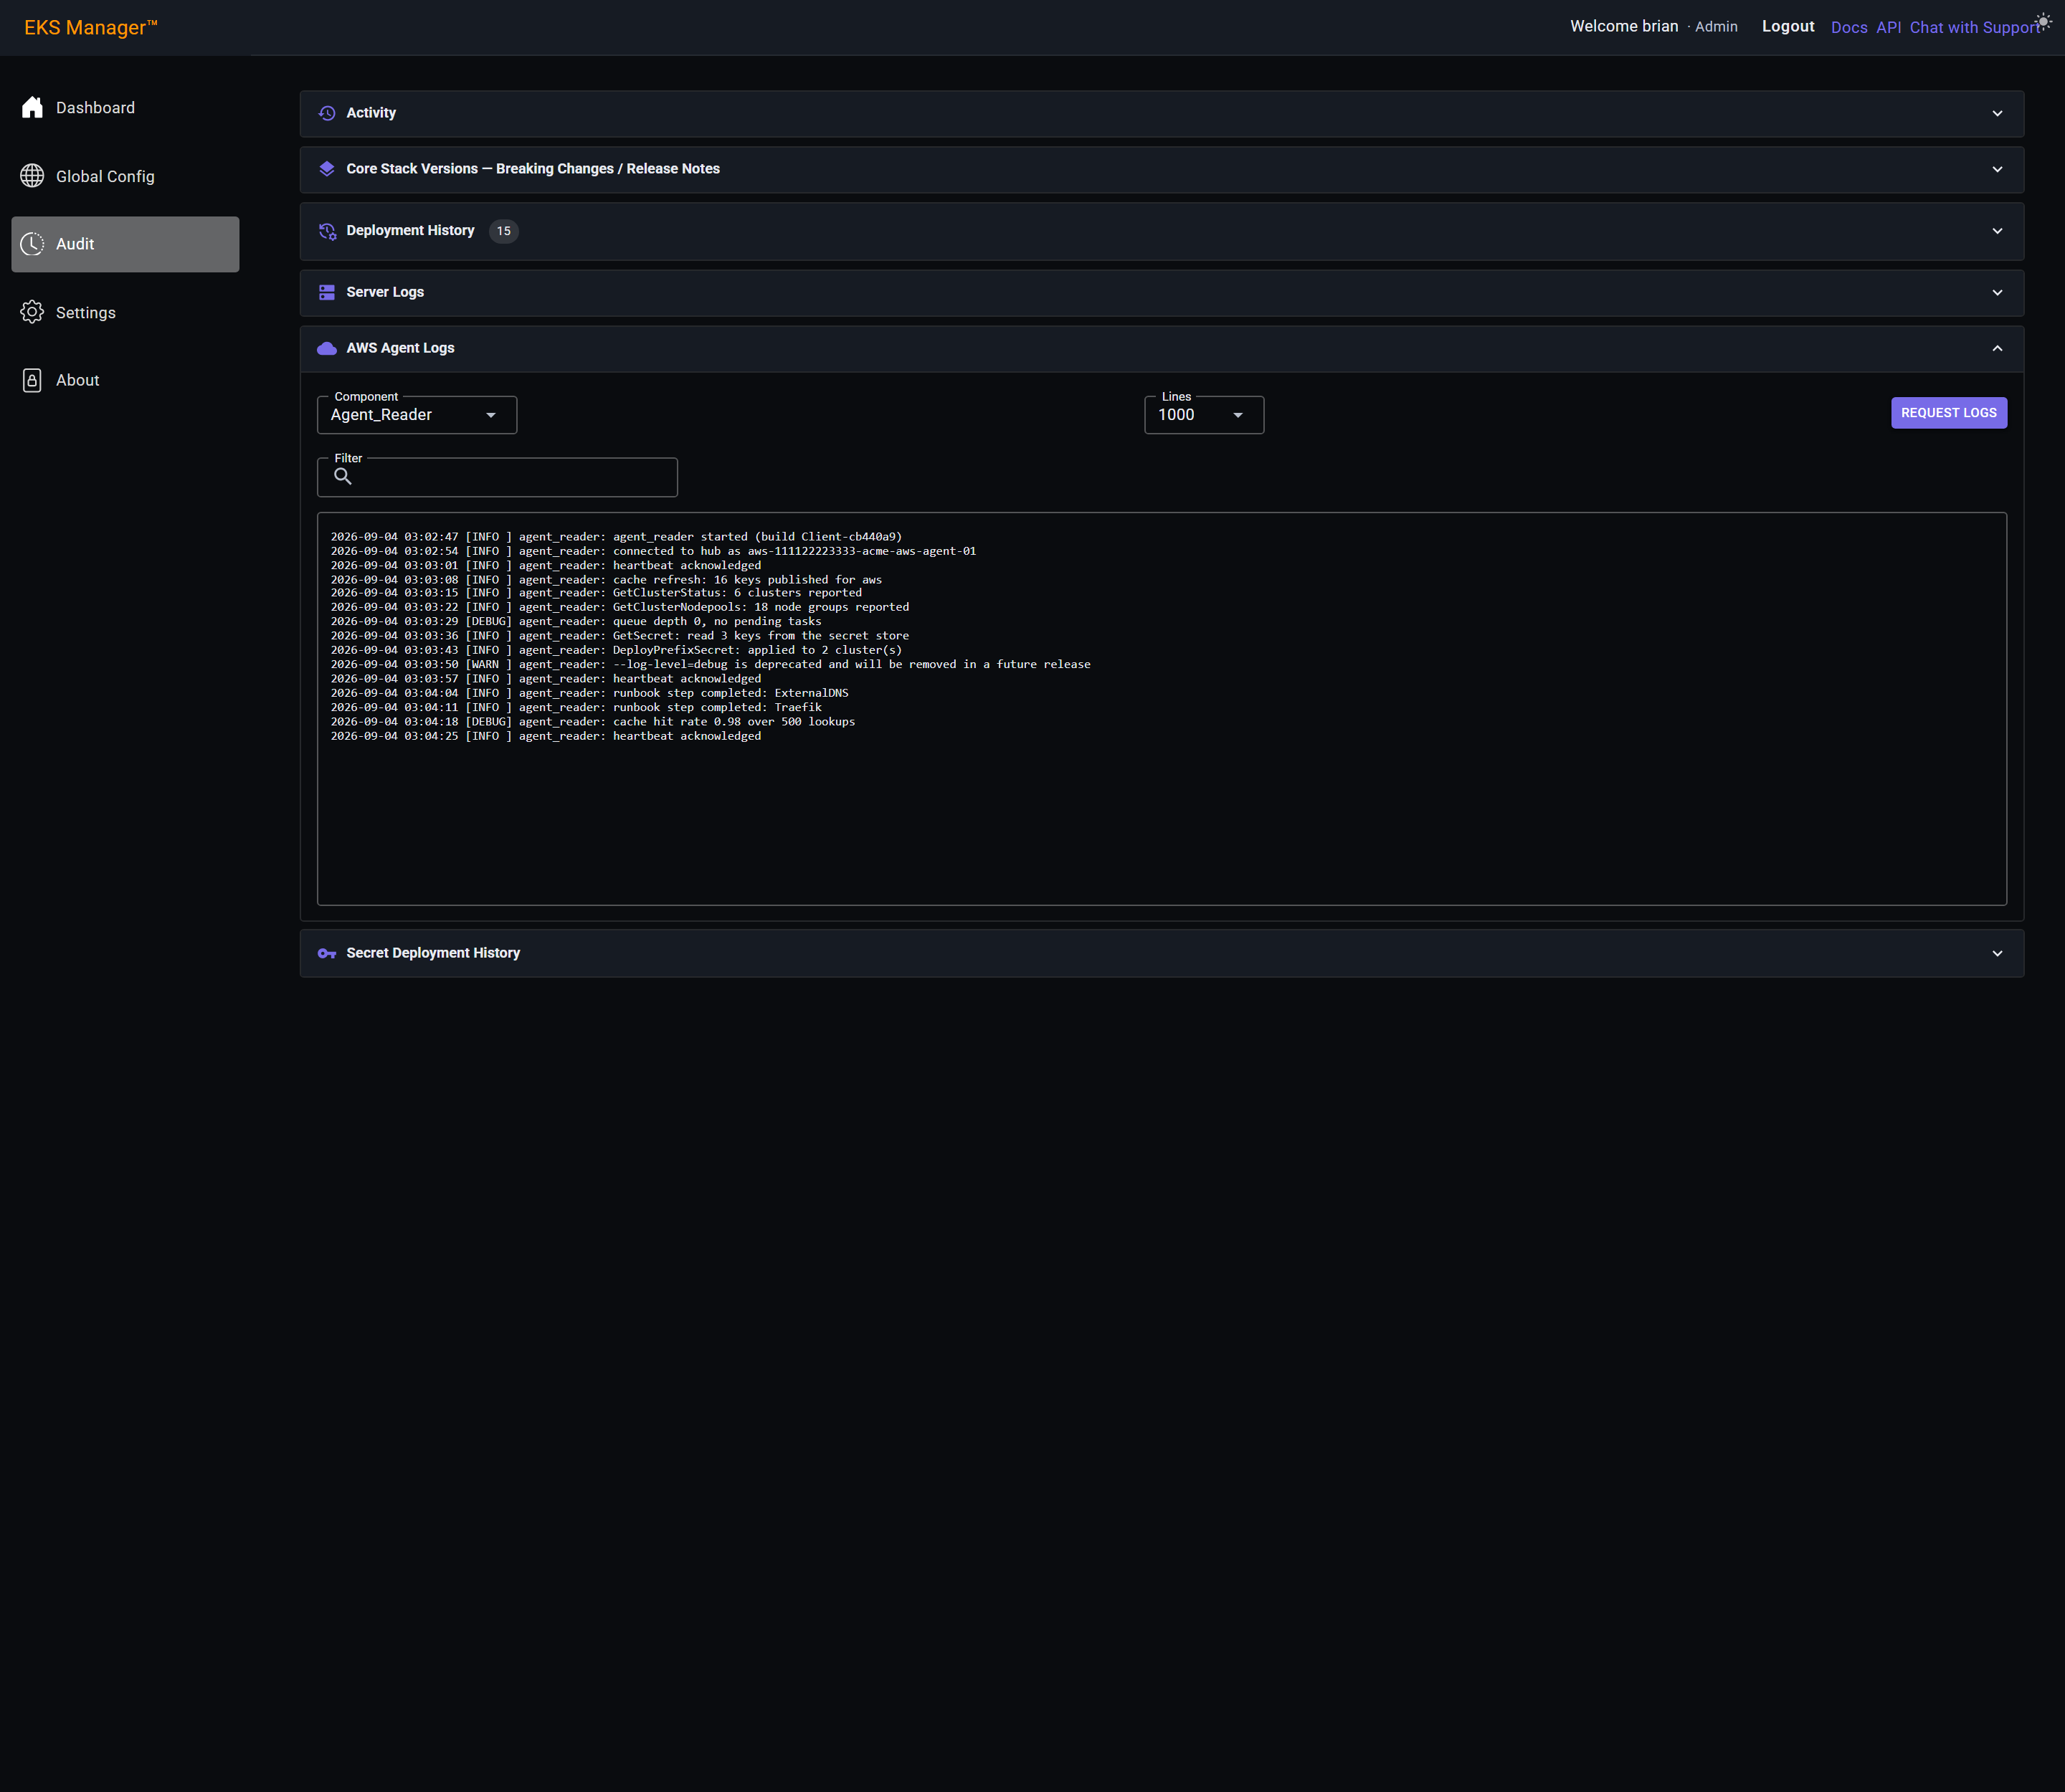
Task: Click the Server Logs title text
Action: (x=385, y=292)
